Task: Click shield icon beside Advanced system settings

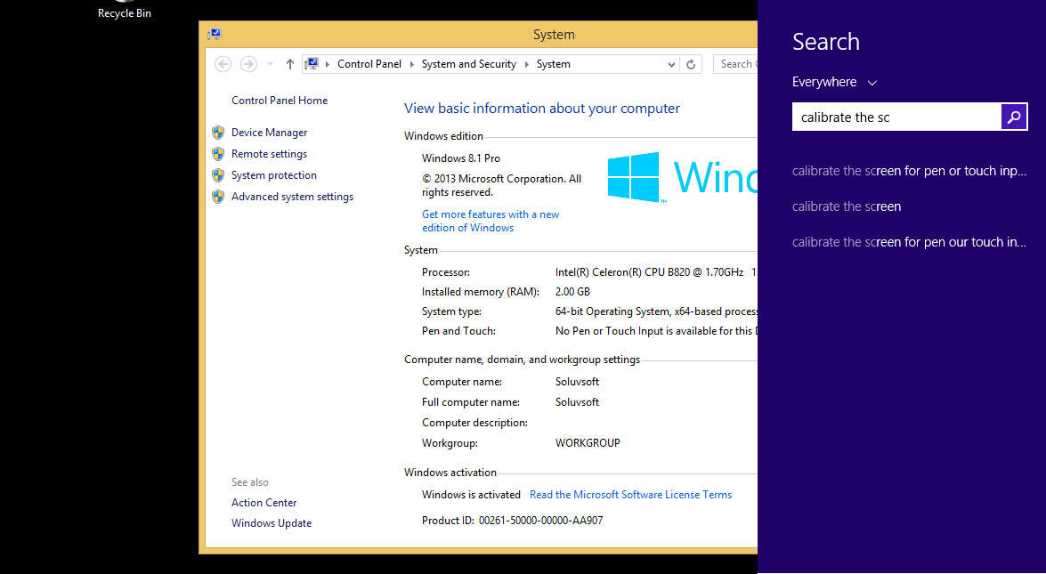Action: click(218, 197)
